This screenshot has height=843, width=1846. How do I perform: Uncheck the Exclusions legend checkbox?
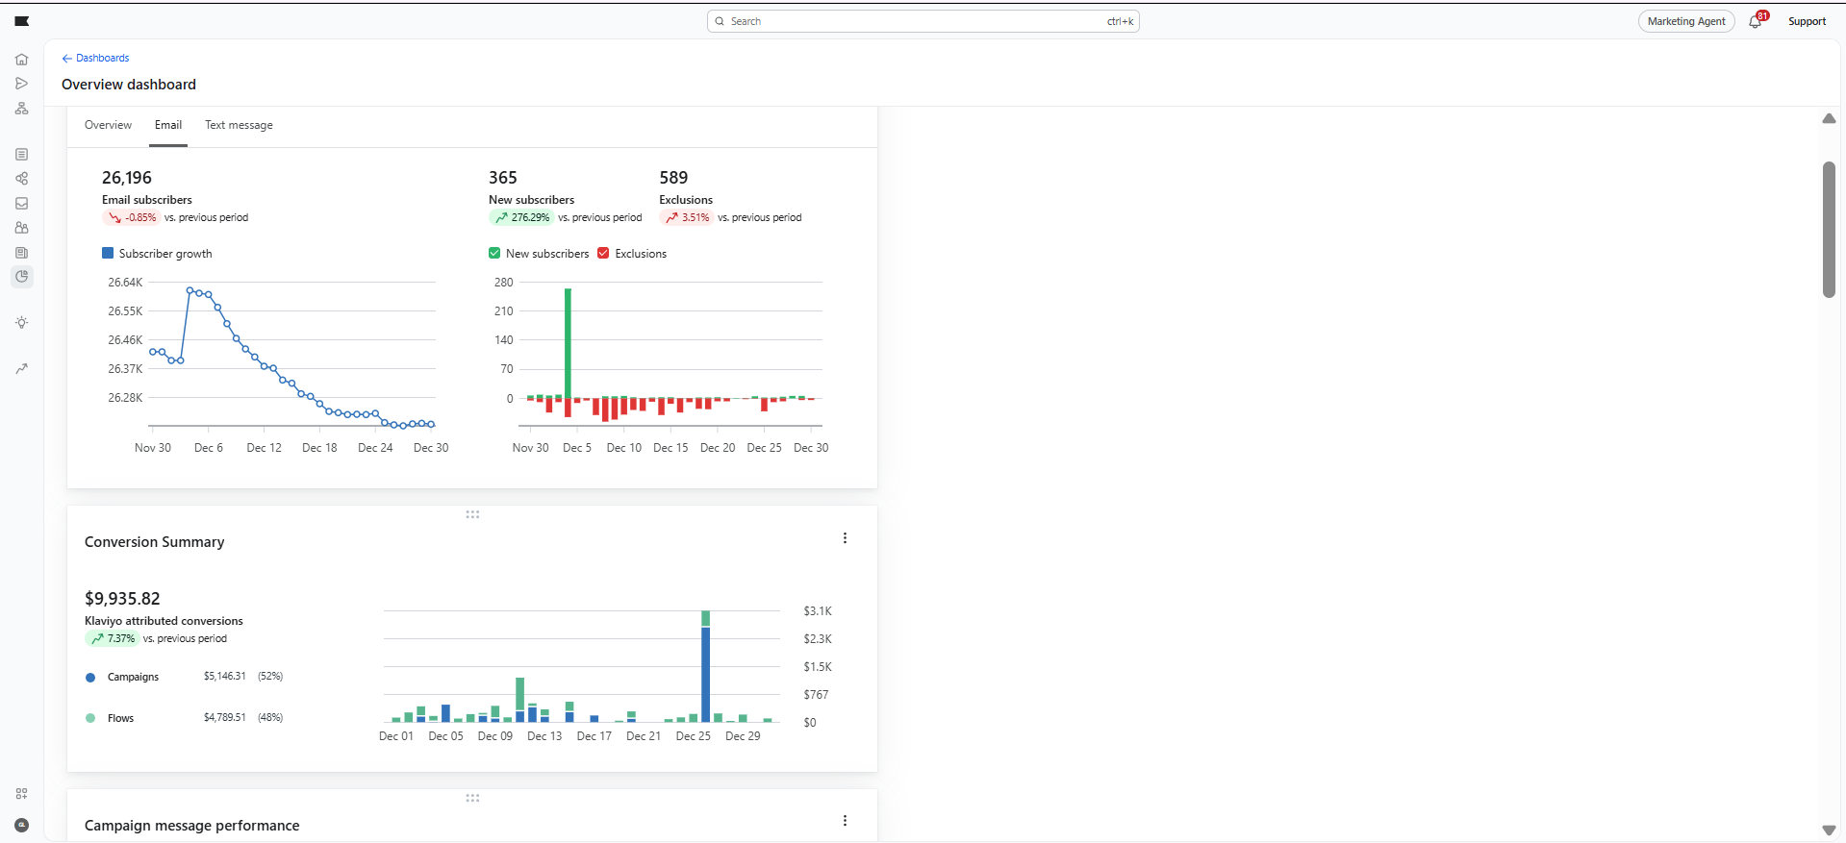tap(603, 254)
